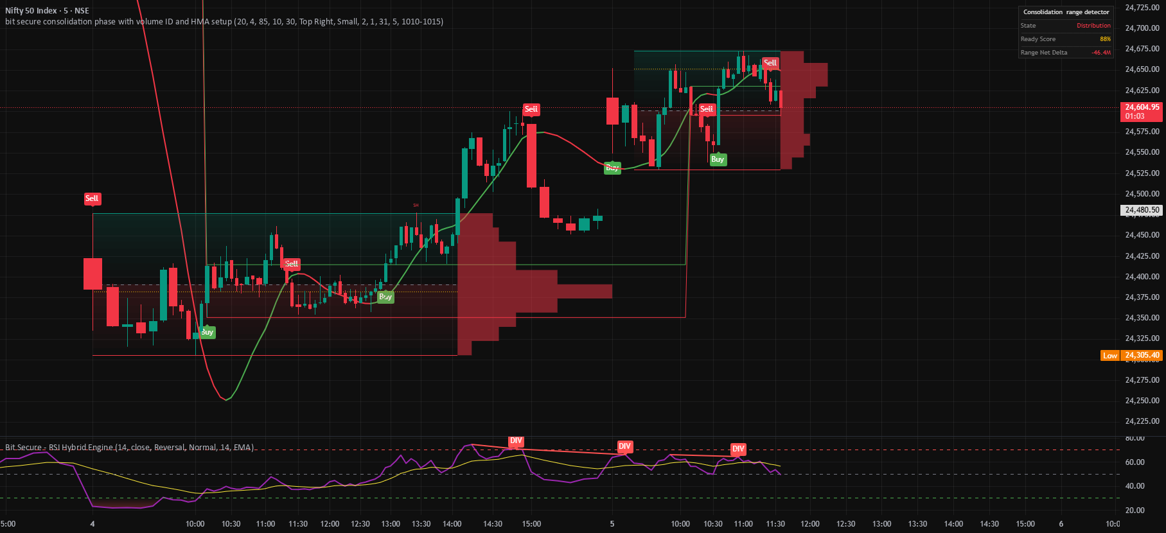Click the rightmost DIV divergence label
Viewport: 1166px width, 533px height.
tap(738, 449)
